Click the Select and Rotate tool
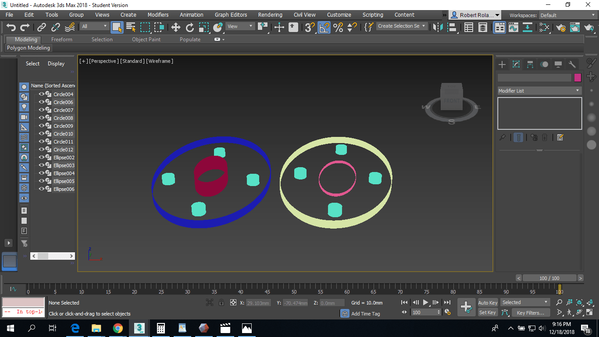The width and height of the screenshot is (599, 337). coord(190,28)
